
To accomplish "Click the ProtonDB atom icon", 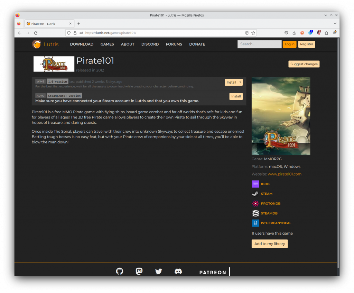I will click(255, 204).
